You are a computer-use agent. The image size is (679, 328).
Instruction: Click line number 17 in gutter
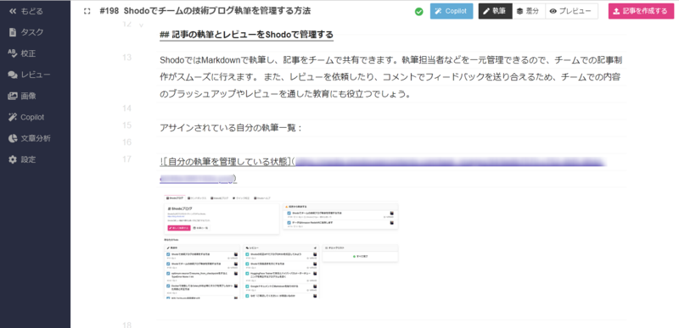pyautogui.click(x=126, y=159)
